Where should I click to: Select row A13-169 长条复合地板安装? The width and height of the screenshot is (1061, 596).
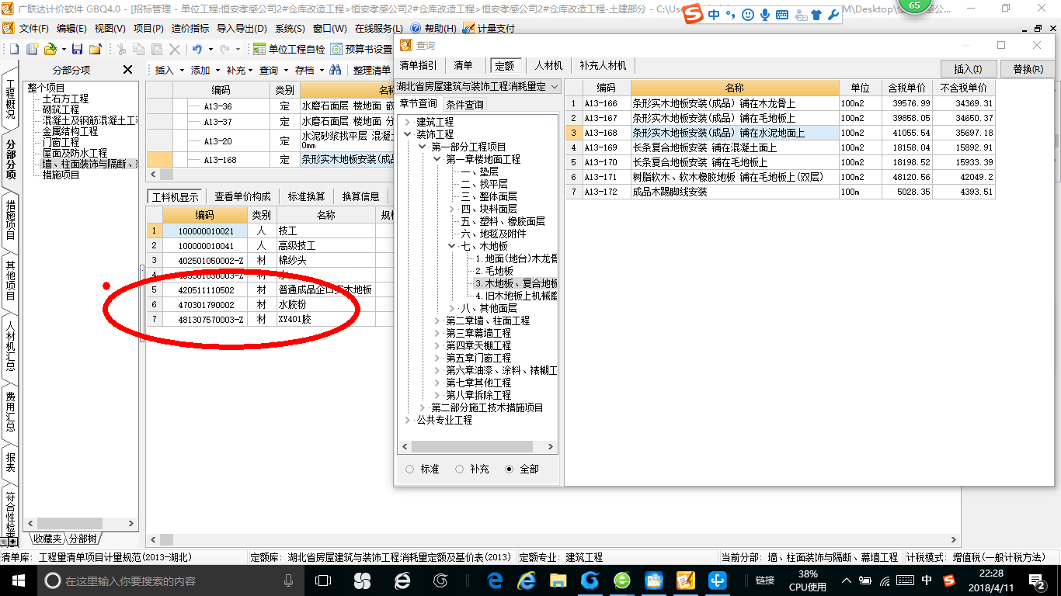tap(780, 147)
